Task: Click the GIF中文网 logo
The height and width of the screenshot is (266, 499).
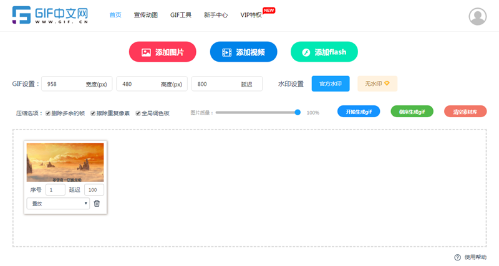Action: (x=50, y=15)
